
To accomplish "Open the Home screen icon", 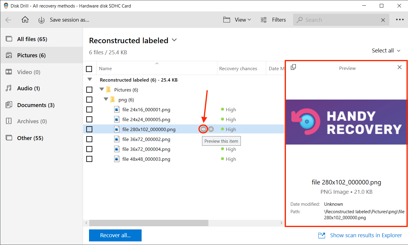I will (25, 20).
